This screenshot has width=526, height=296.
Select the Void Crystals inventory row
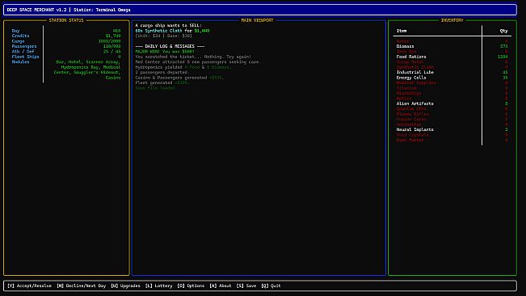452,134
